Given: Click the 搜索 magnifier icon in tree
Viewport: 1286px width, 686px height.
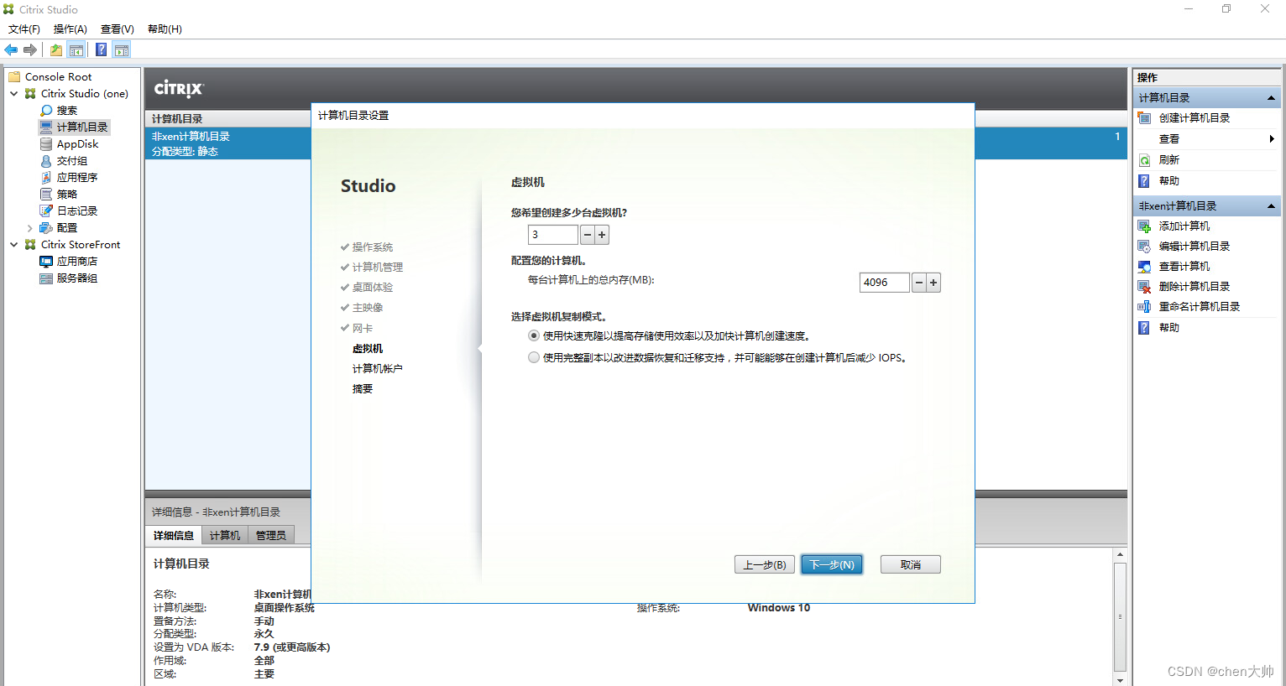Looking at the screenshot, I should [46, 111].
